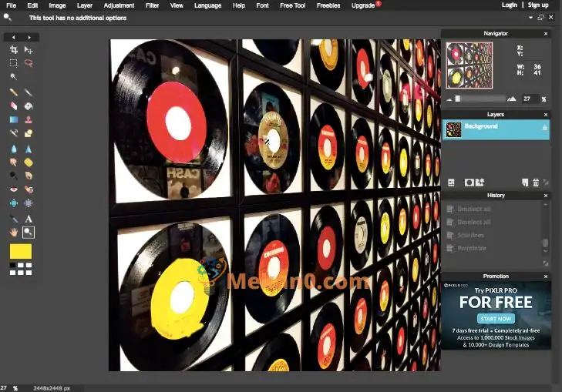Click the Navigator zoom slider handle
562x392 pixels.
pos(458,99)
